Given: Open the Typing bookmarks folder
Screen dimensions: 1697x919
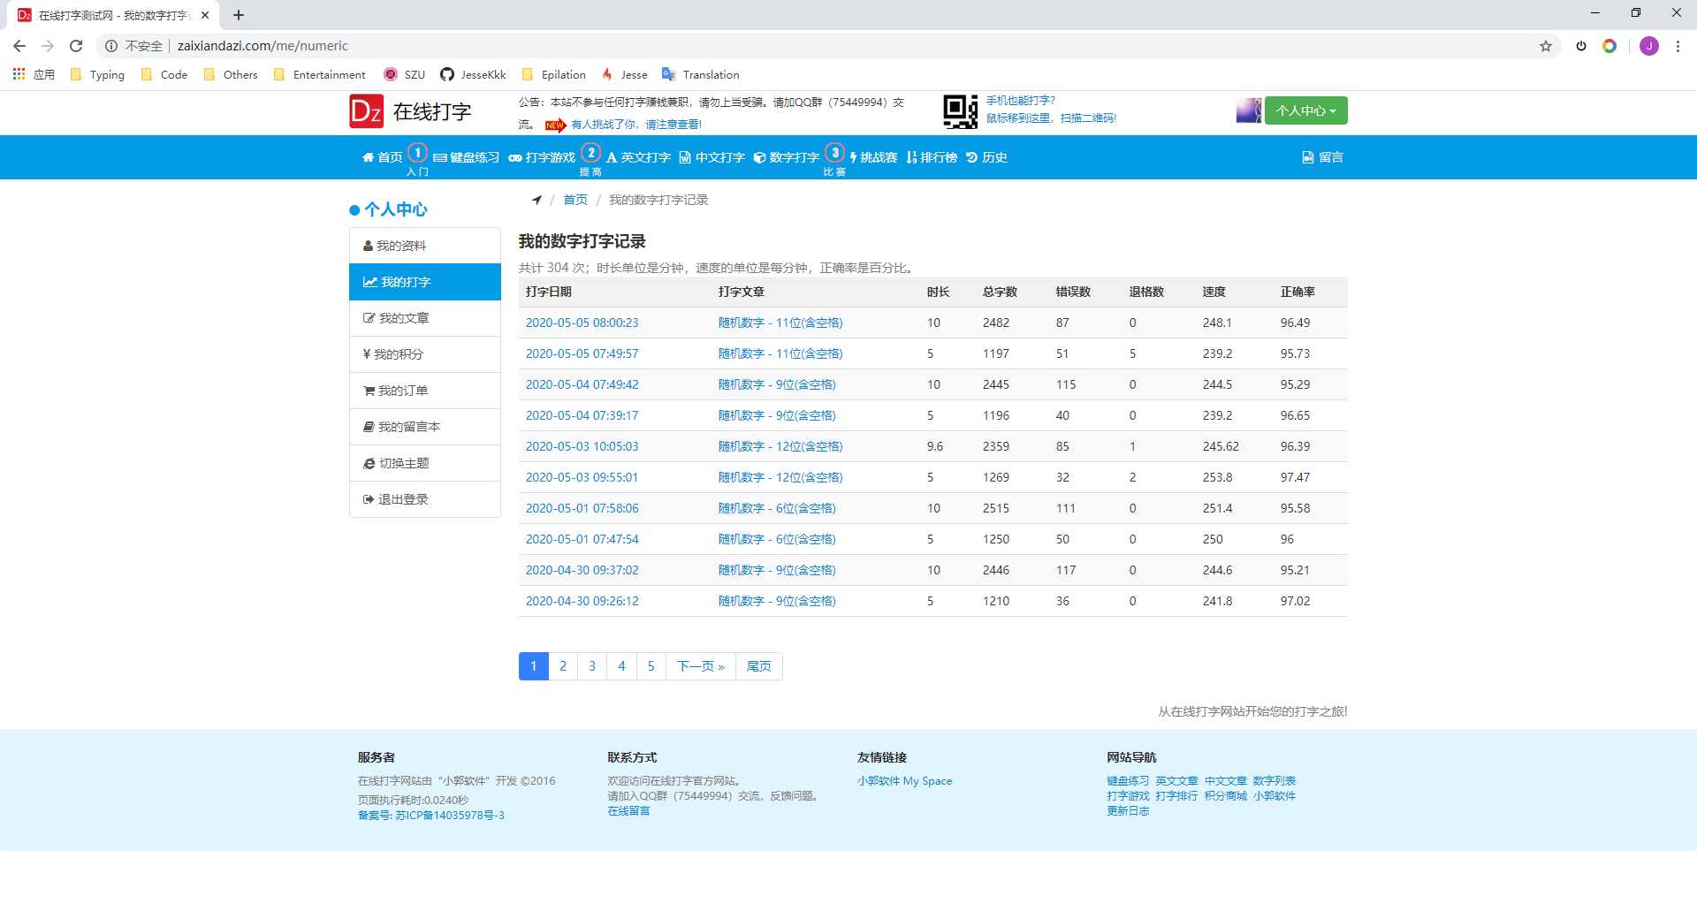Looking at the screenshot, I should click(97, 74).
